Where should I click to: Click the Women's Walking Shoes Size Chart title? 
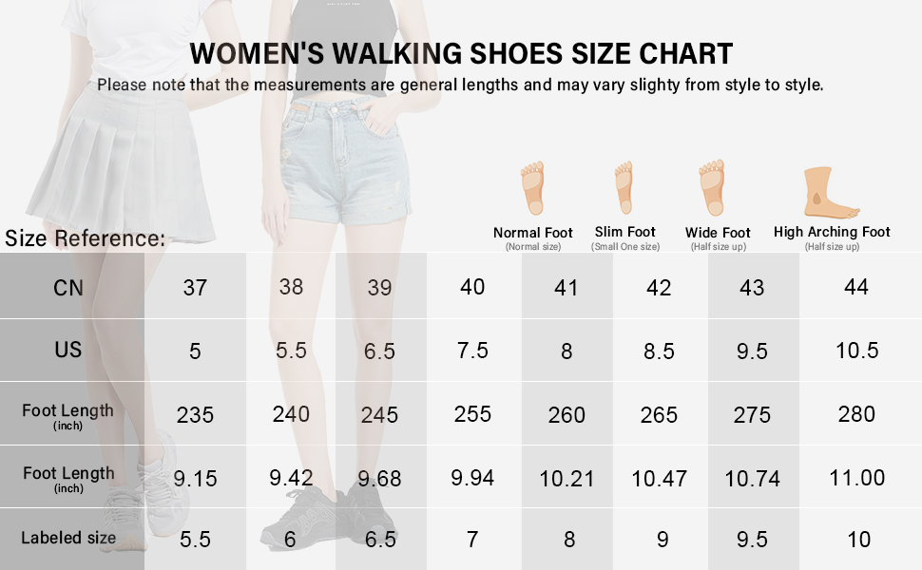pos(461,53)
